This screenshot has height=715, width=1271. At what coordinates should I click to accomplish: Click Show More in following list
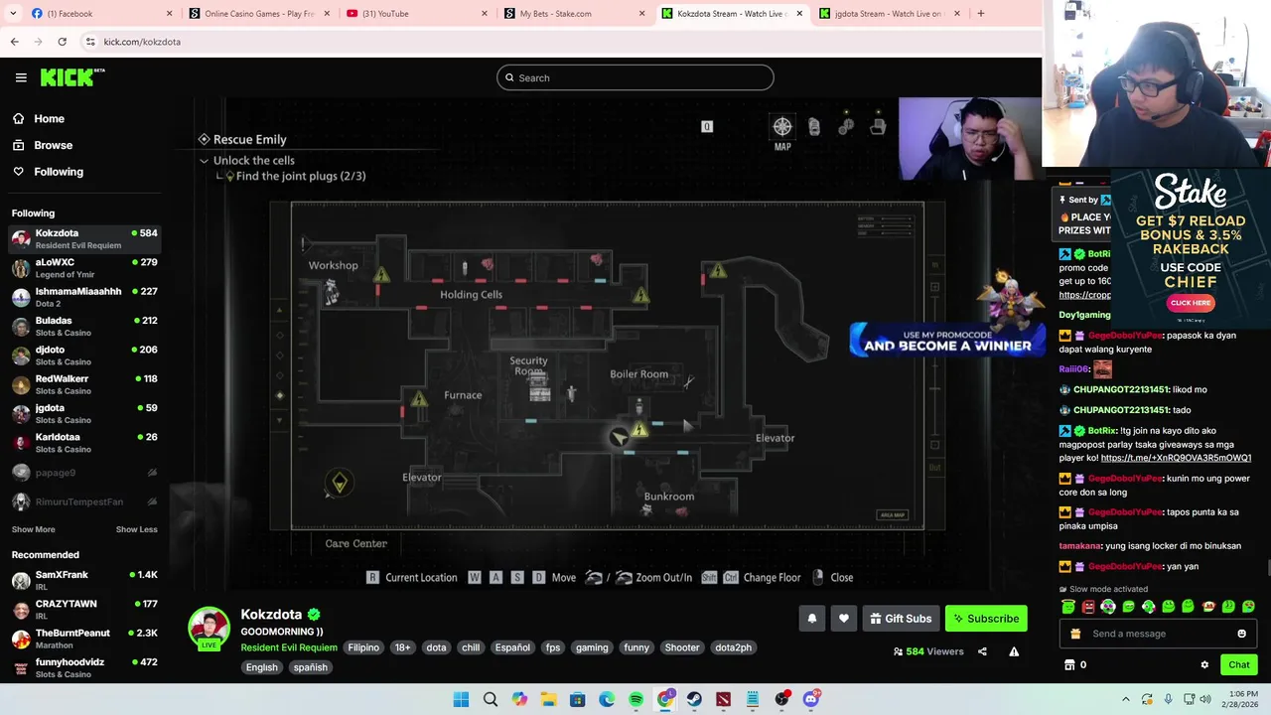[x=33, y=529]
